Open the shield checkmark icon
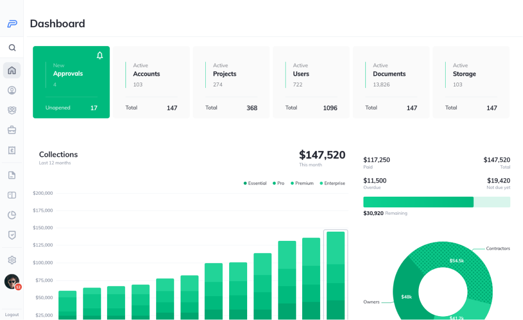This screenshot has width=523, height=320. pos(12,235)
